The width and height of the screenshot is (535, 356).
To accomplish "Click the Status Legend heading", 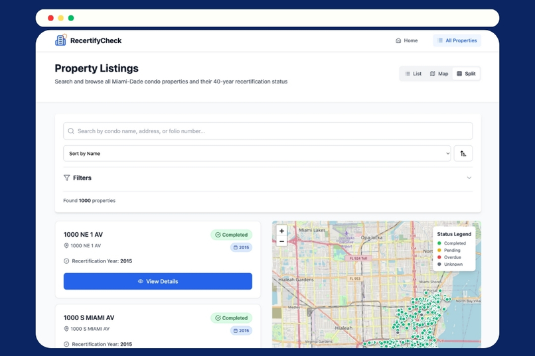I will coord(454,234).
